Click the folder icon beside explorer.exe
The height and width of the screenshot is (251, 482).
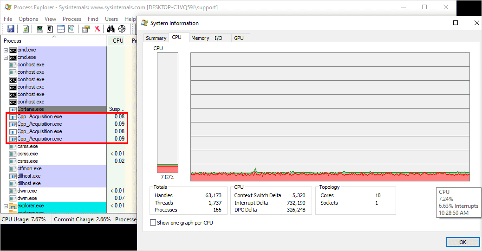click(x=13, y=206)
